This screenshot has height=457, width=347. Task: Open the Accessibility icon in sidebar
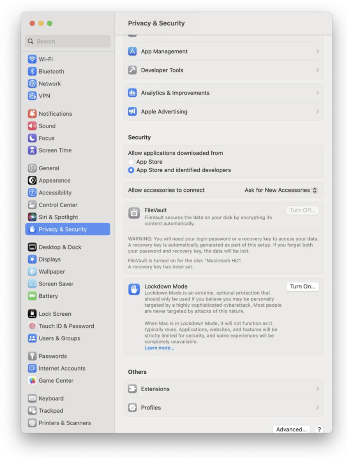coord(32,193)
